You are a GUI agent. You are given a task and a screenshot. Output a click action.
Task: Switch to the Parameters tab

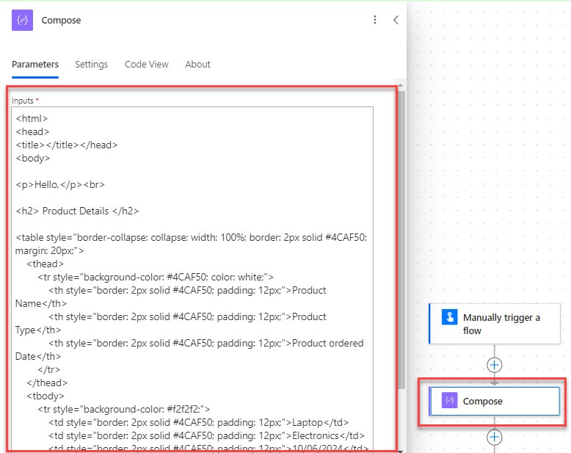35,65
